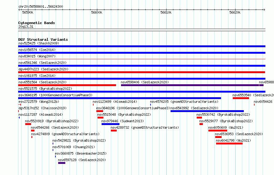Click the nsv525425 (Shaikh2009) variant bar
This screenshot has width=274, height=175.
(x=142, y=46)
